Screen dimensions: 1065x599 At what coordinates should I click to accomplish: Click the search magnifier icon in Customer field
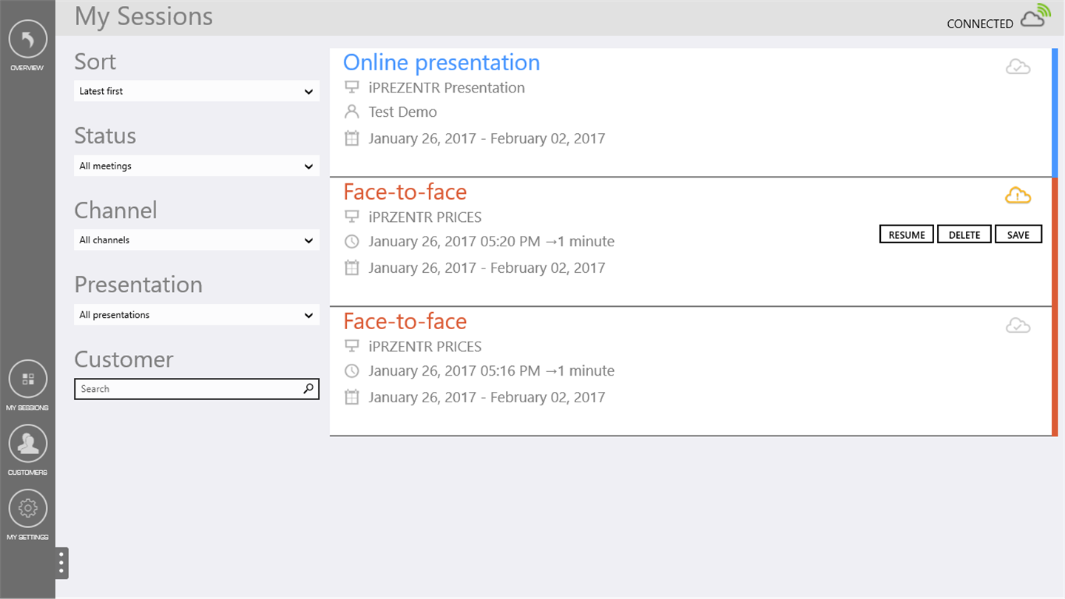(308, 388)
